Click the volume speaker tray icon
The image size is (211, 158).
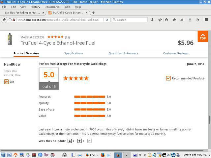154,155
